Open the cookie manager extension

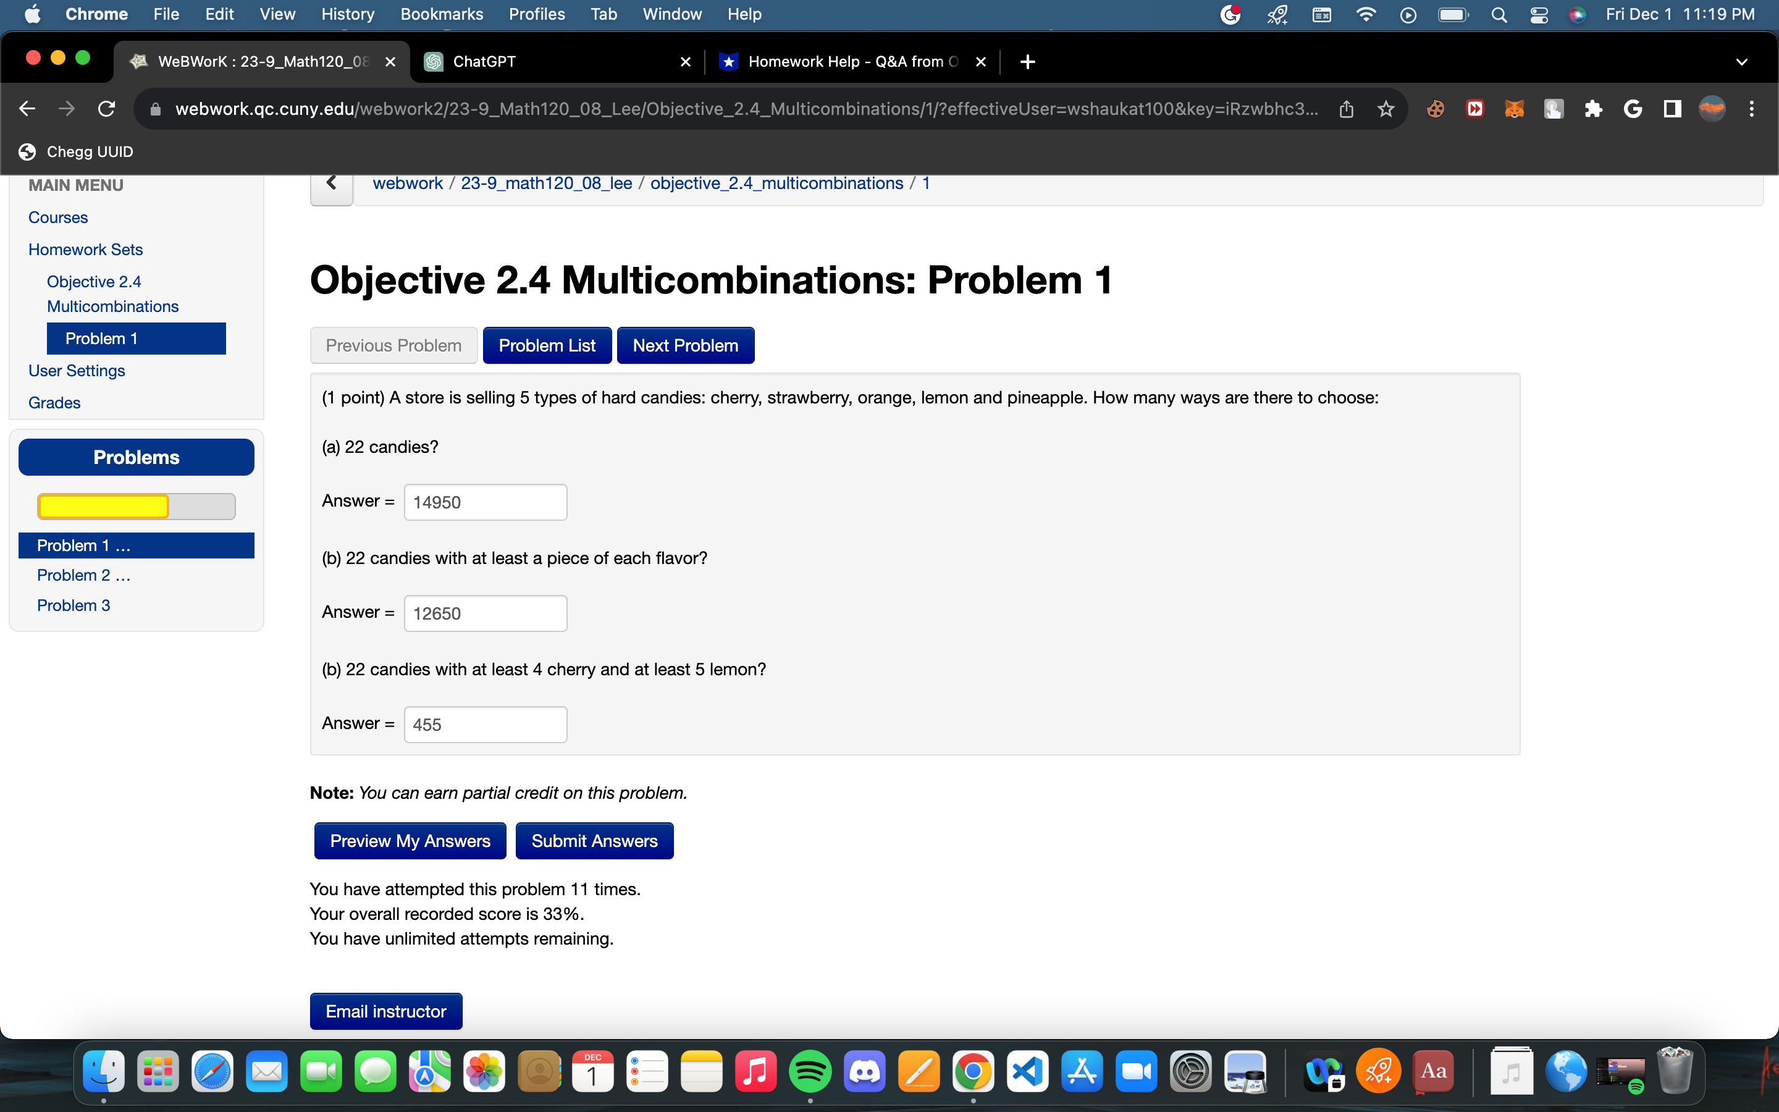coord(1435,108)
